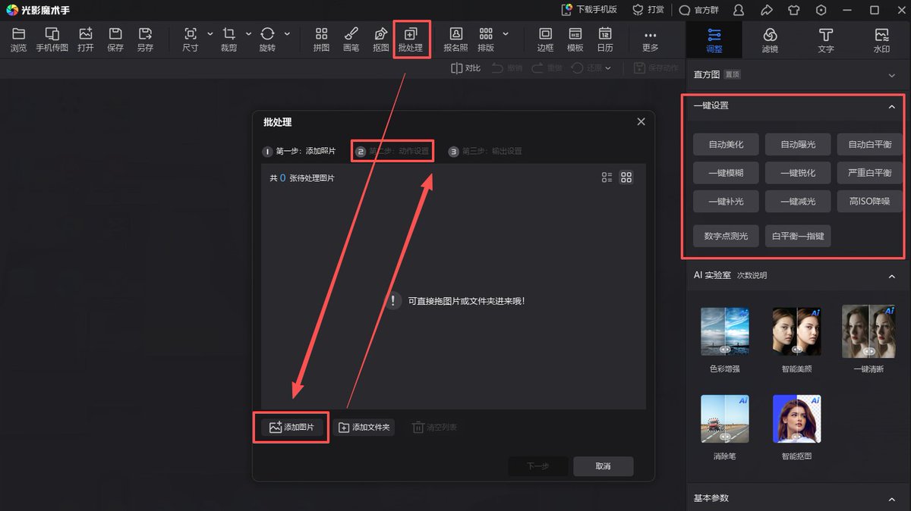Open the 边框 frame tool
The height and width of the screenshot is (511, 911).
click(545, 39)
